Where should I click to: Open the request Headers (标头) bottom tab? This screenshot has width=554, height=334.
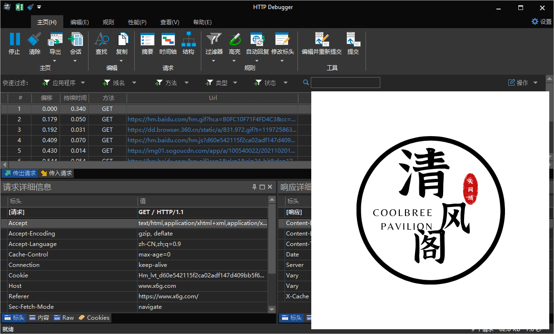(x=14, y=318)
